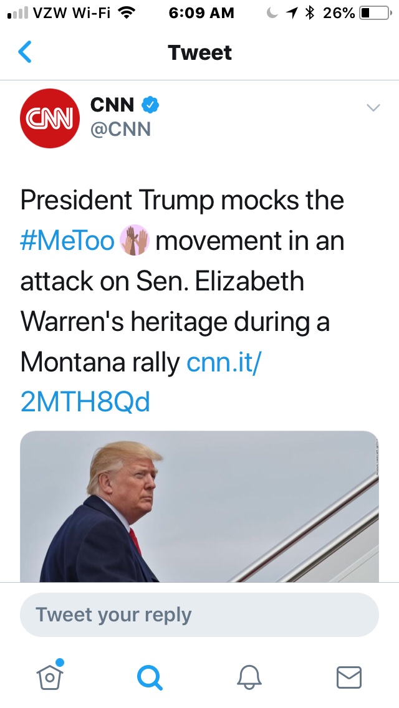399x708 pixels.
Task: Tap the Tweet your reply field
Action: click(199, 615)
